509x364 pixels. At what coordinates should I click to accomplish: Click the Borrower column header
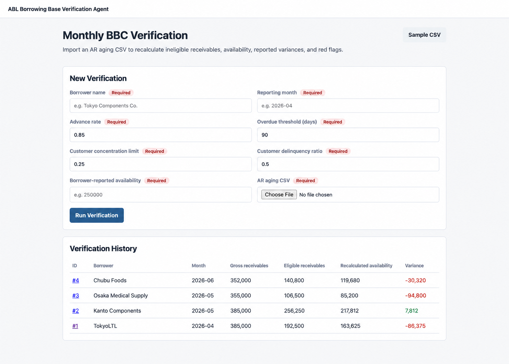point(103,266)
